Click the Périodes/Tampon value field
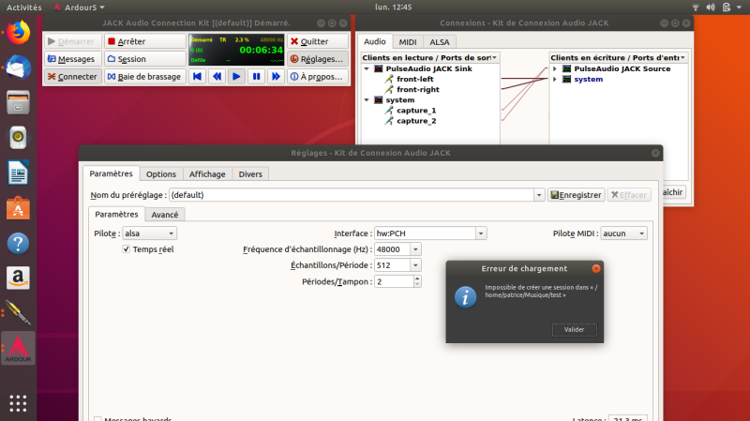The image size is (750, 421). point(394,282)
